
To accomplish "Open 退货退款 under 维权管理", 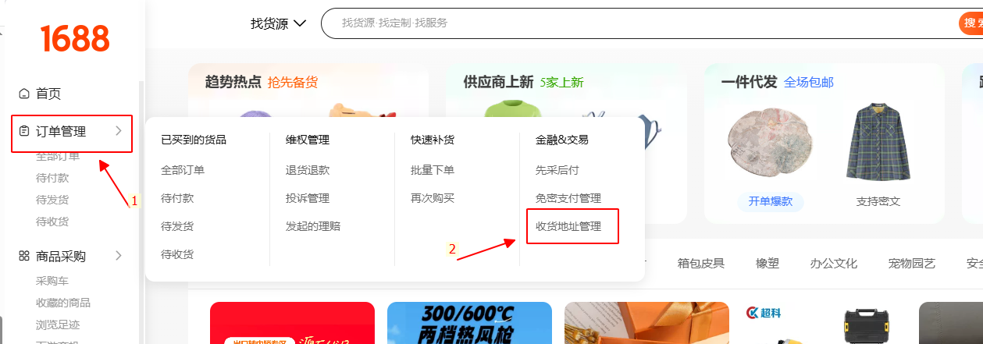I will tap(308, 169).
